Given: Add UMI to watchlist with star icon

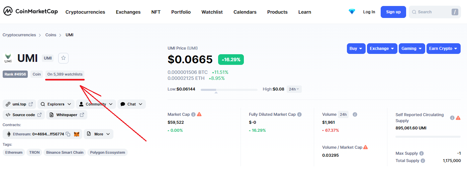Looking at the screenshot, I should pos(63,58).
